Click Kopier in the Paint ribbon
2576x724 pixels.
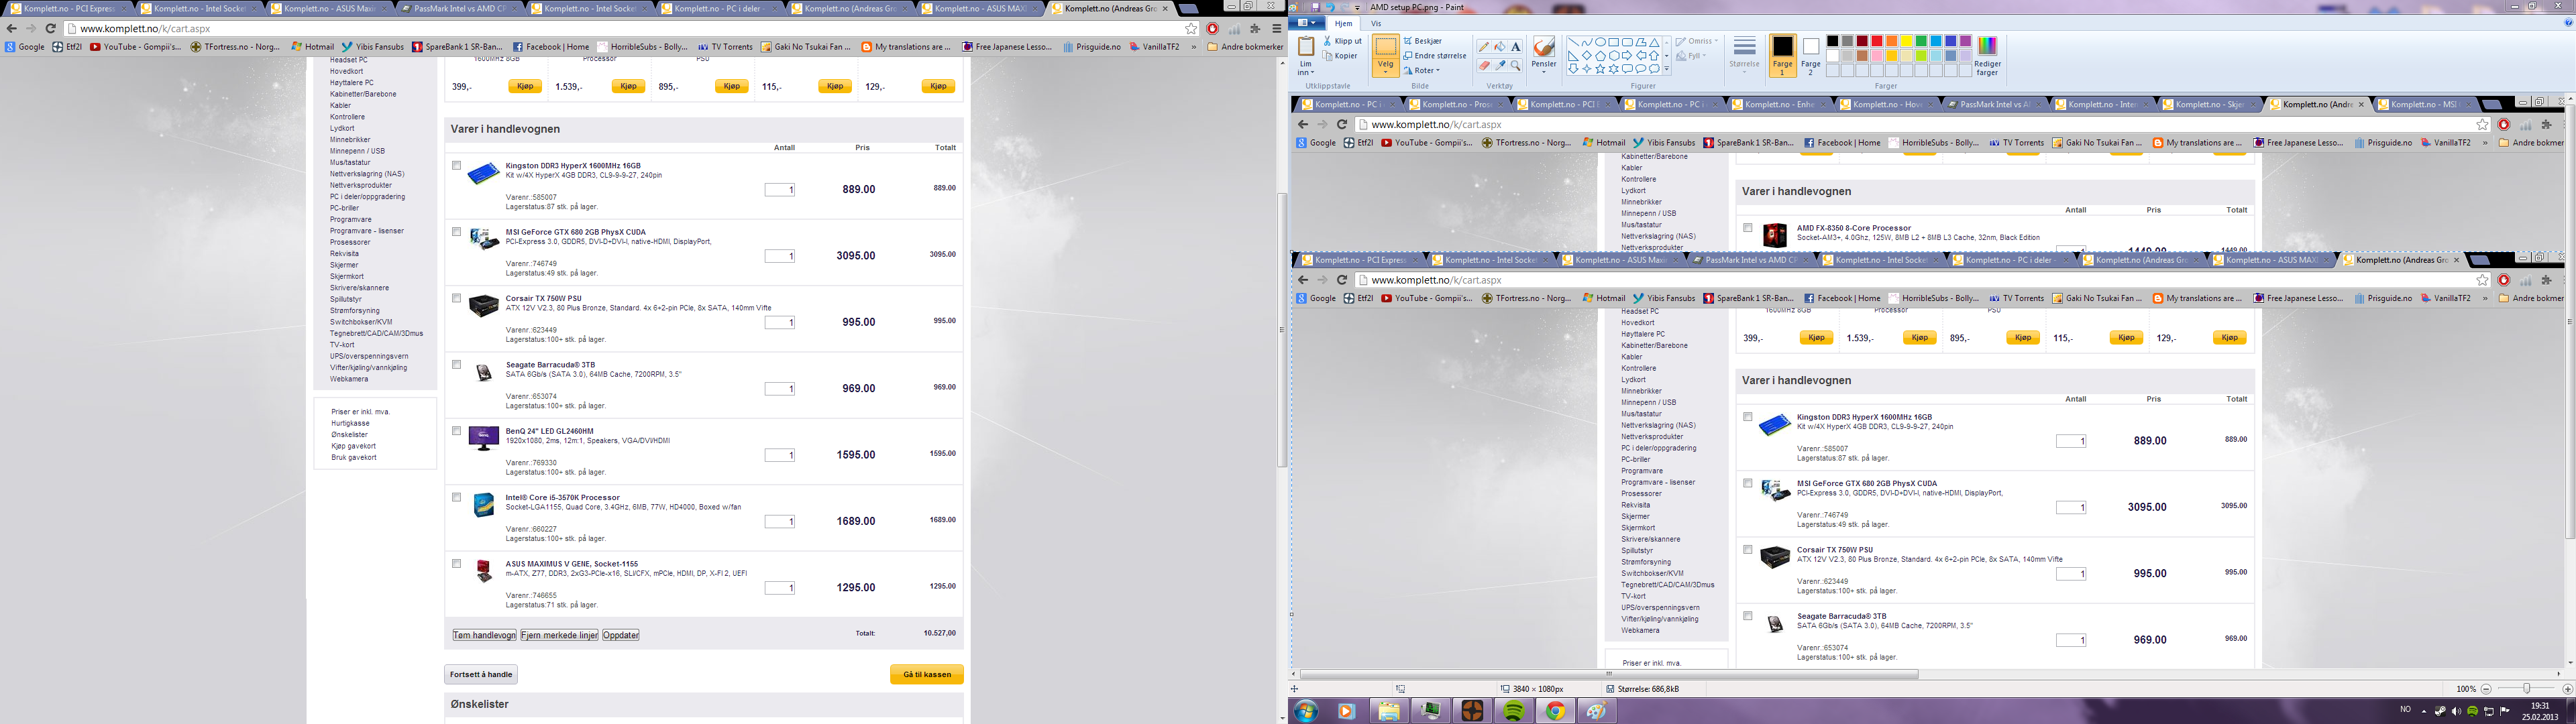(x=1341, y=56)
